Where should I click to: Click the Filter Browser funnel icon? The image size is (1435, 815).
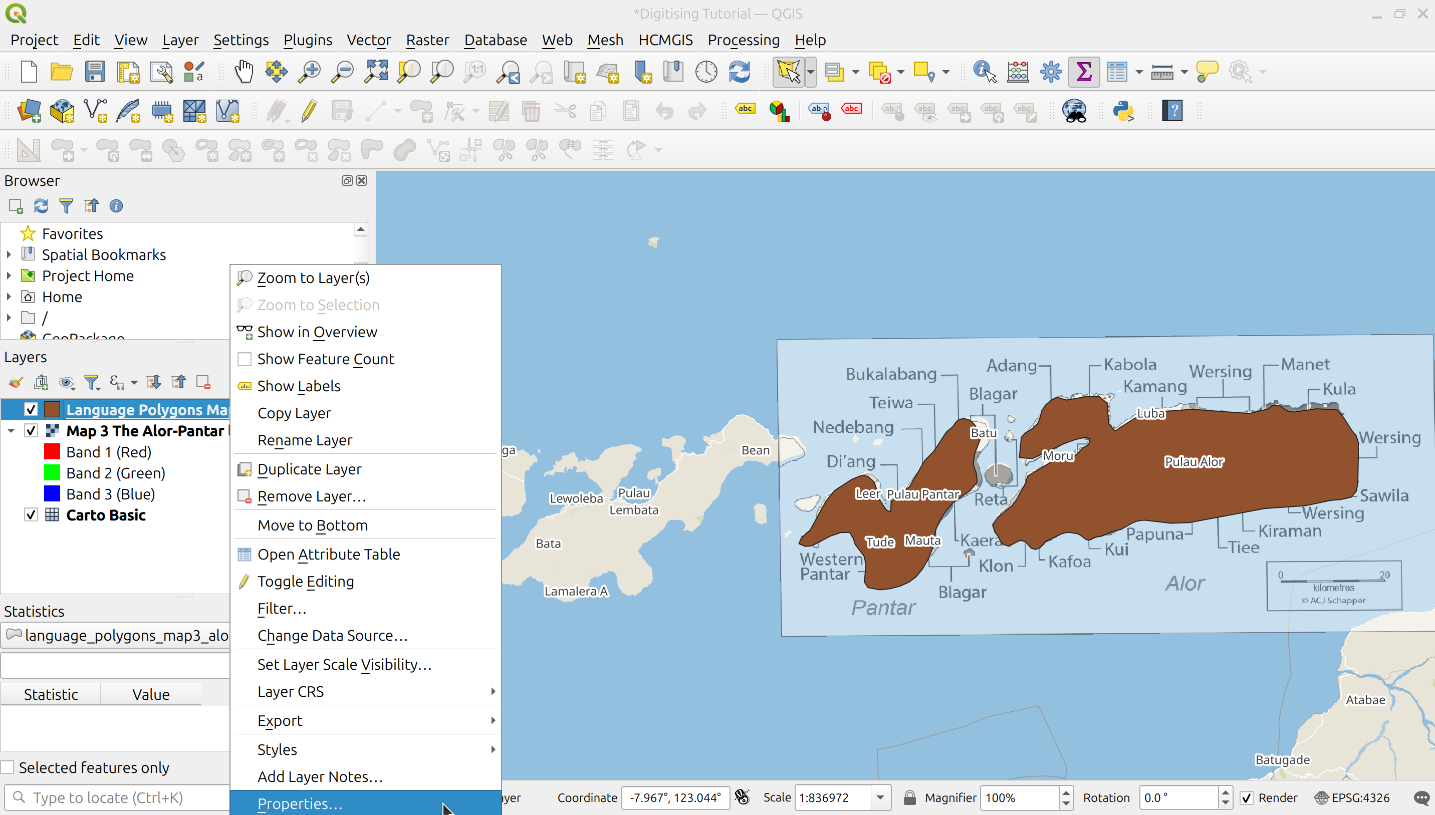66,206
